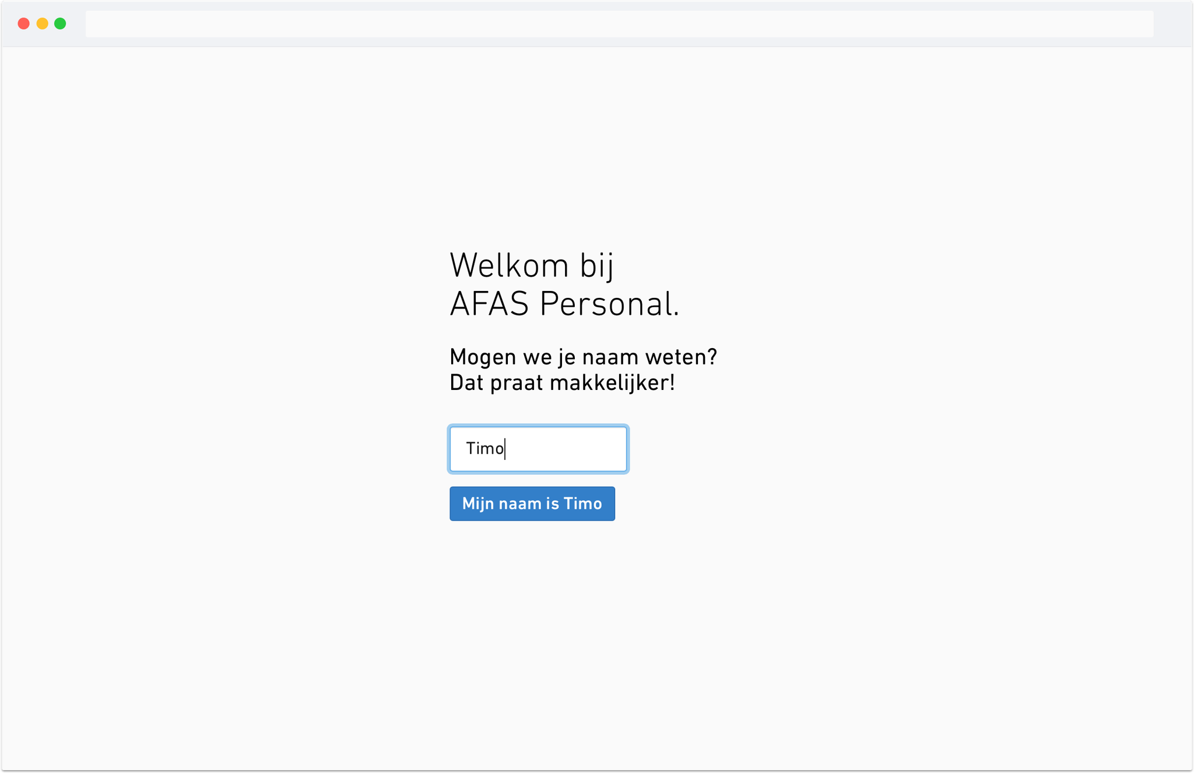
Task: Click the macOS-style traffic light close control
Action: [23, 23]
